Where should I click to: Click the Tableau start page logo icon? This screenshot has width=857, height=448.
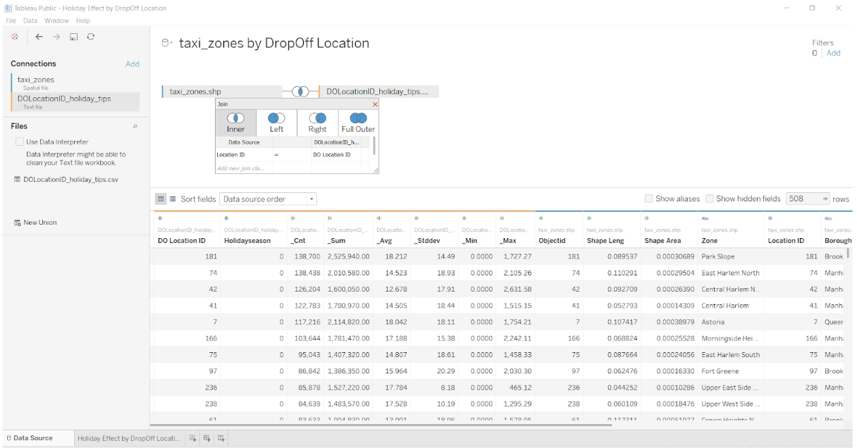point(15,37)
